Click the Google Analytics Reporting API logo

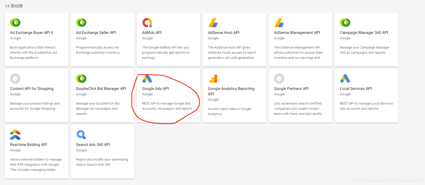(x=213, y=79)
